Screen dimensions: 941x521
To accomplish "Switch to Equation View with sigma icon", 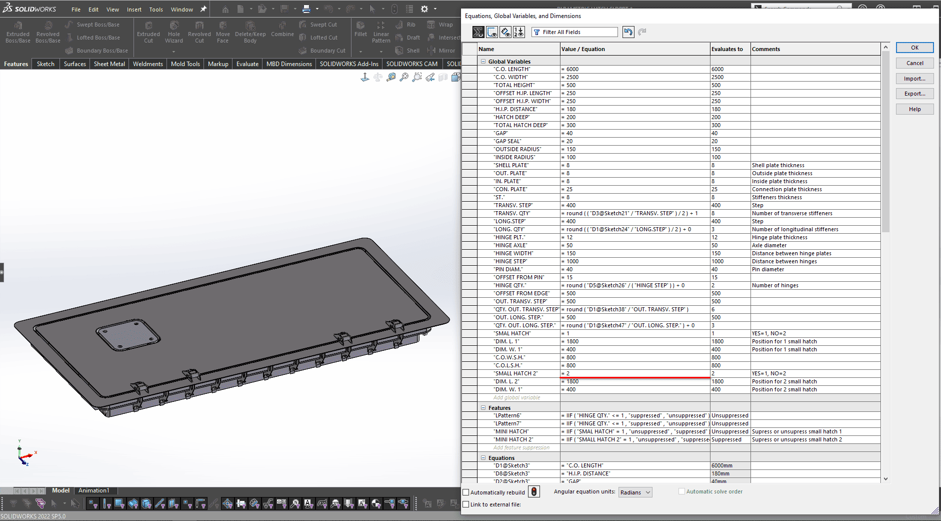I will coord(478,32).
